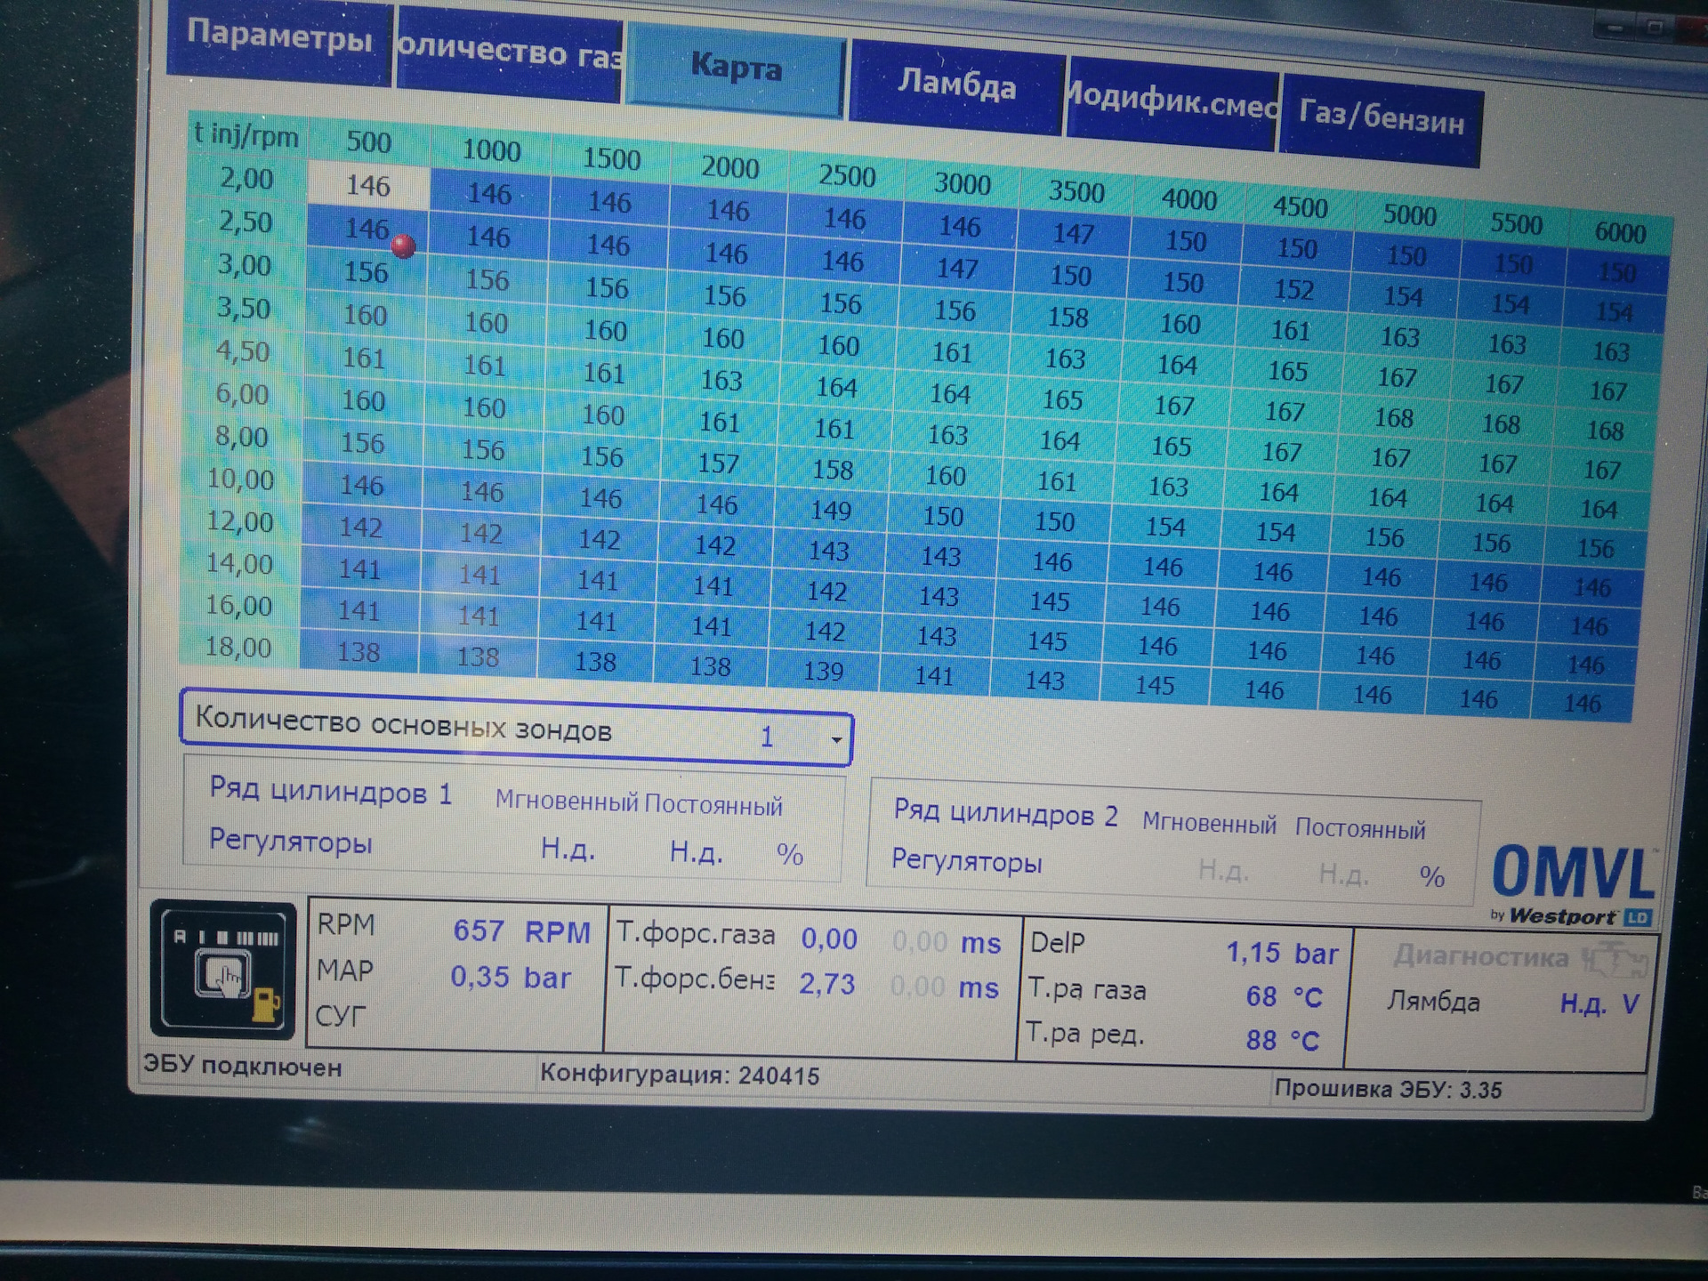Select cell 138 in row 18,00 column 500
The image size is (1708, 1281).
[x=359, y=652]
